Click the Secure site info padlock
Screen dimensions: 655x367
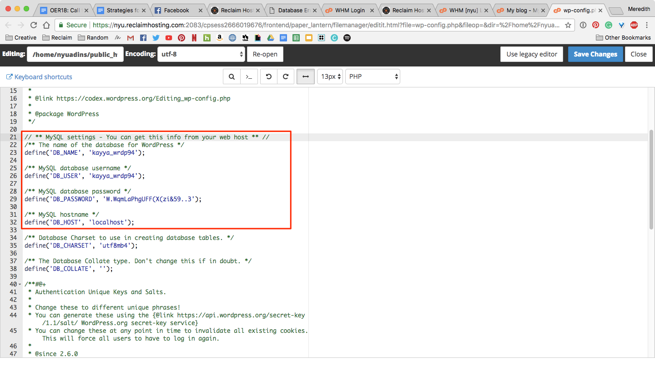pos(60,25)
